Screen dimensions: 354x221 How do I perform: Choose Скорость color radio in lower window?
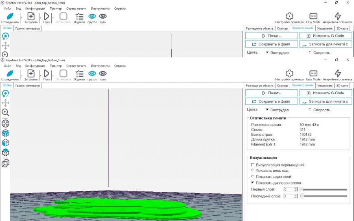click(x=310, y=110)
